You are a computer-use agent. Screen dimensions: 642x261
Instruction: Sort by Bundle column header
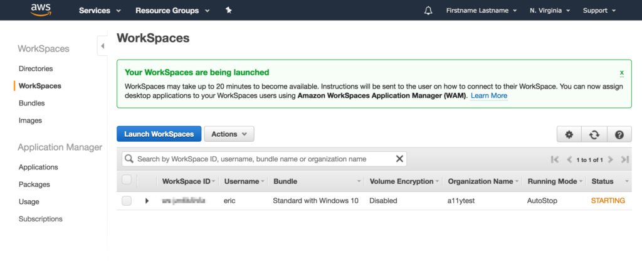pos(317,181)
